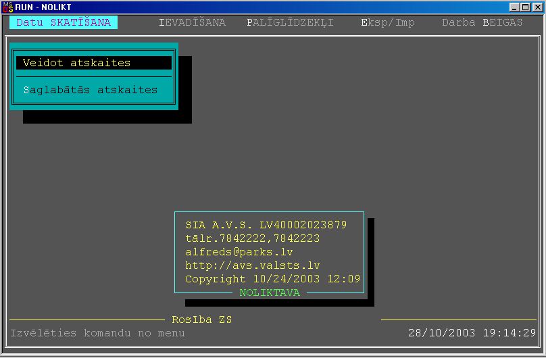Close the RUN - NOLIKT window
The image size is (546, 358).
[538, 7]
